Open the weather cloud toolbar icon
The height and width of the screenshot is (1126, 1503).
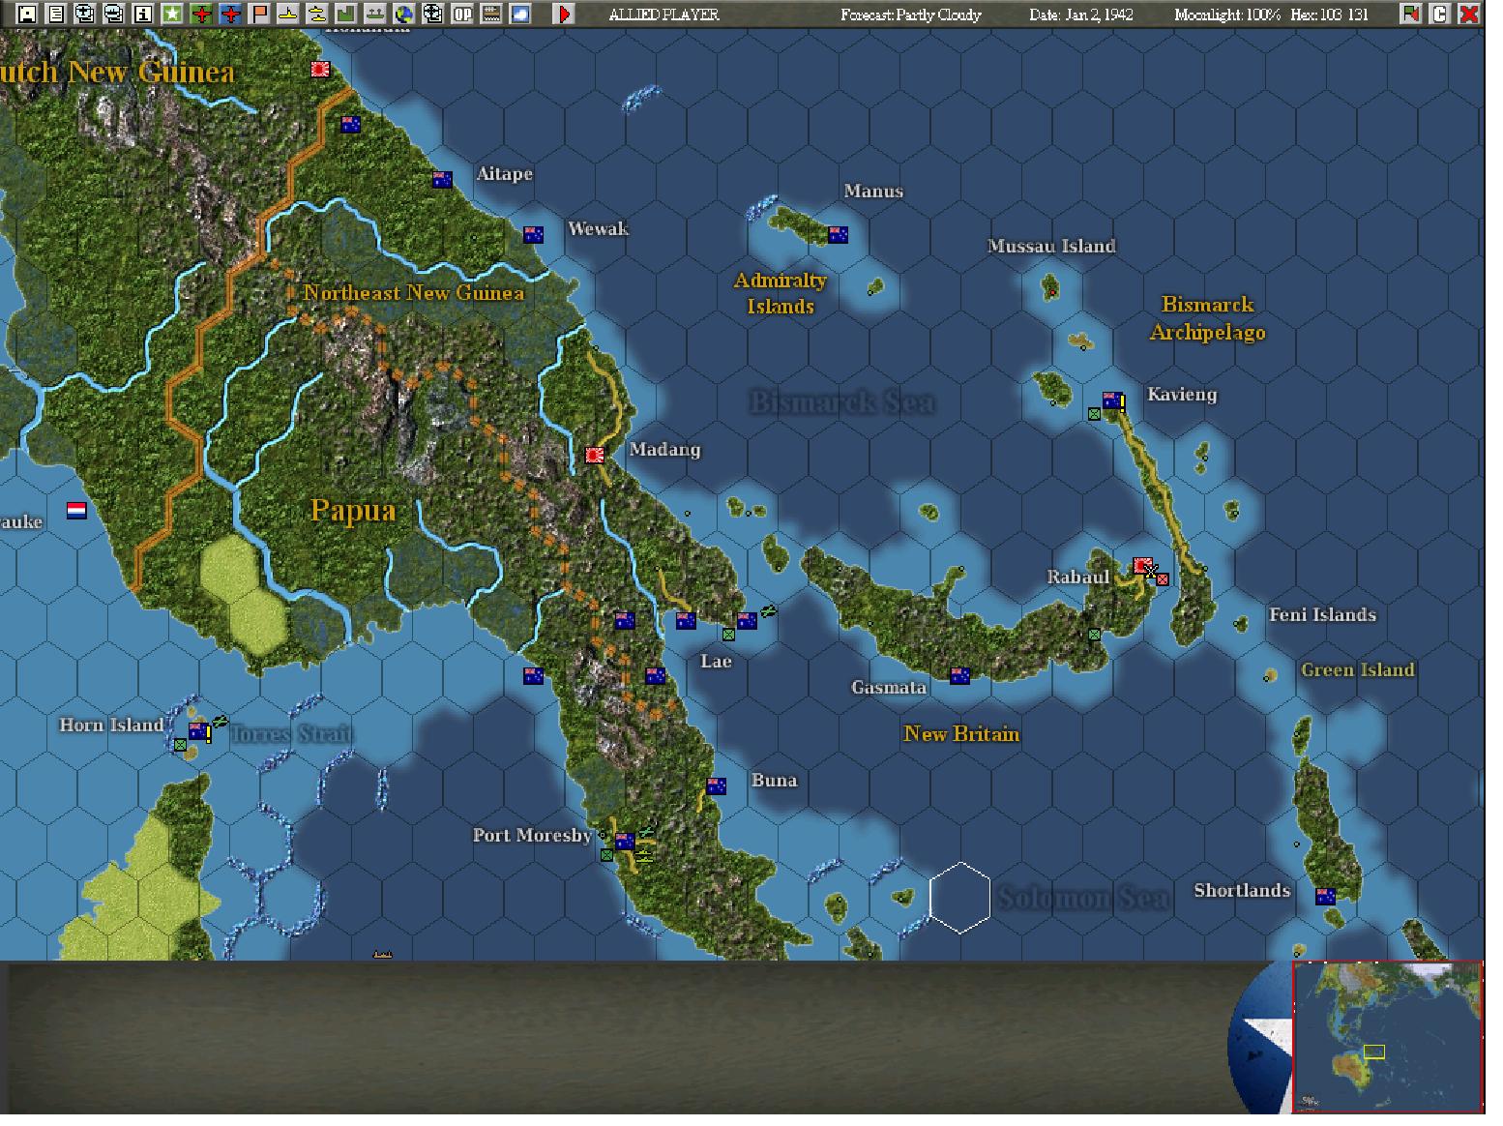[x=520, y=14]
